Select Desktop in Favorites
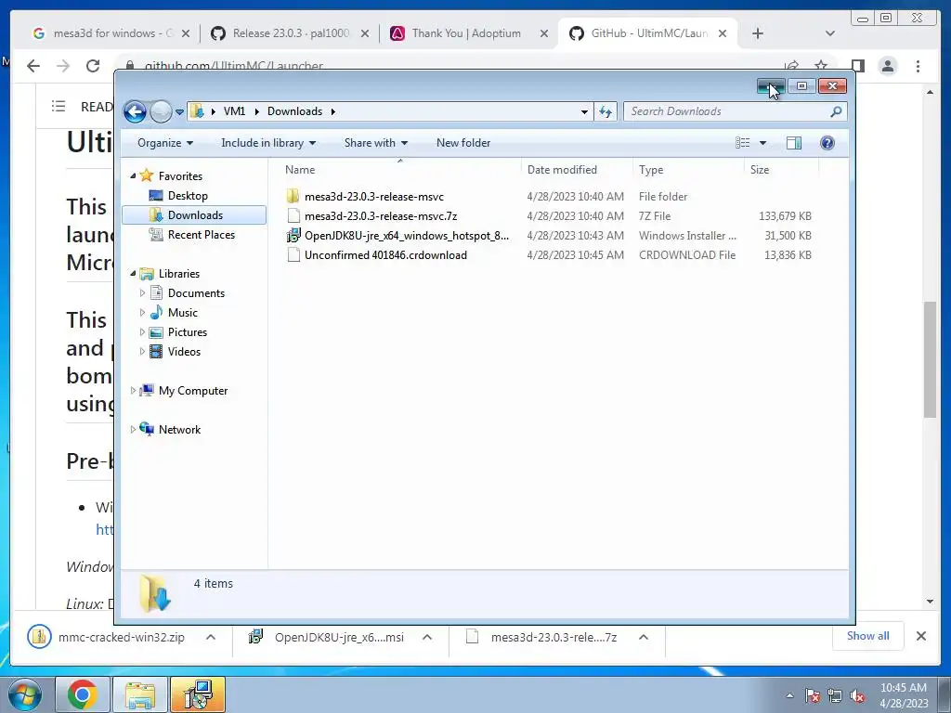This screenshot has width=951, height=713. coord(188,196)
